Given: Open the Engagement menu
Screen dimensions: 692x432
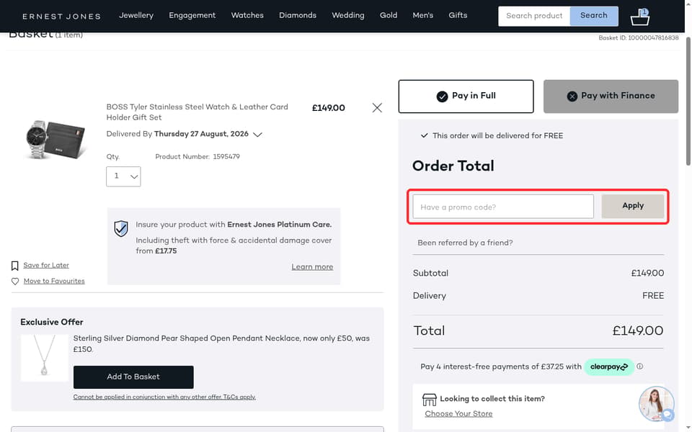Looking at the screenshot, I should point(192,15).
